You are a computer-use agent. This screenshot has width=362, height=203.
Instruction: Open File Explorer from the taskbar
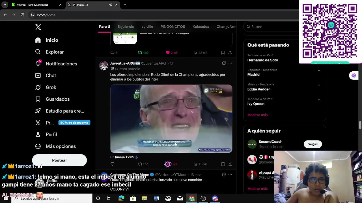pos(145,198)
